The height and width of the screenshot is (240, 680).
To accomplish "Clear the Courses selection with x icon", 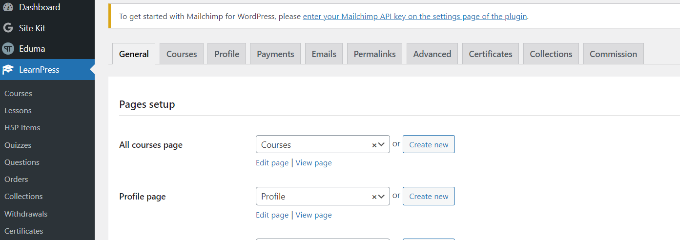I will pyautogui.click(x=374, y=145).
